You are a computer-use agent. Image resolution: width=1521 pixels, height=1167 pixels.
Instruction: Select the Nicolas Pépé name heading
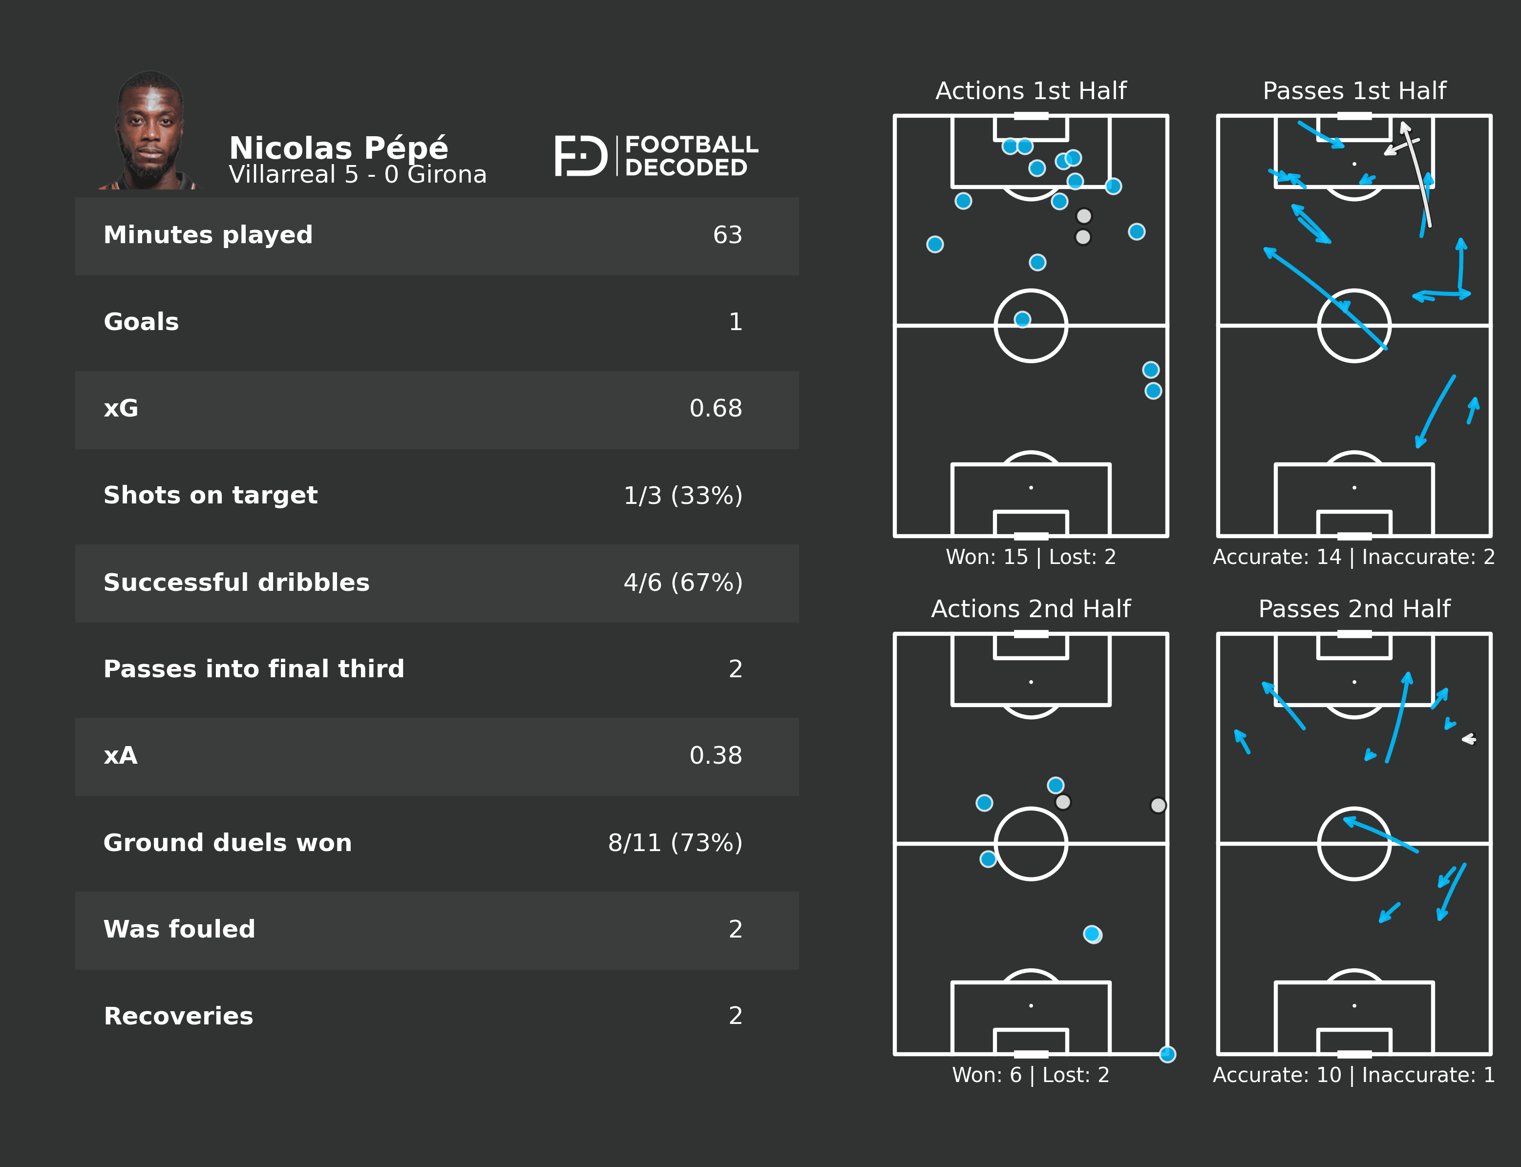click(338, 148)
